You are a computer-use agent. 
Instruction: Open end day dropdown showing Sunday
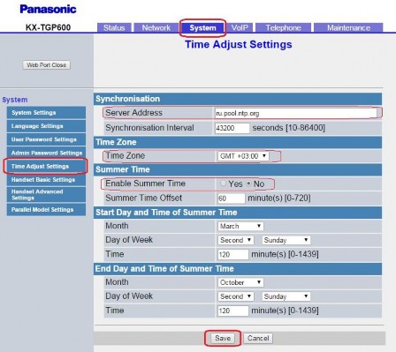coord(286,296)
